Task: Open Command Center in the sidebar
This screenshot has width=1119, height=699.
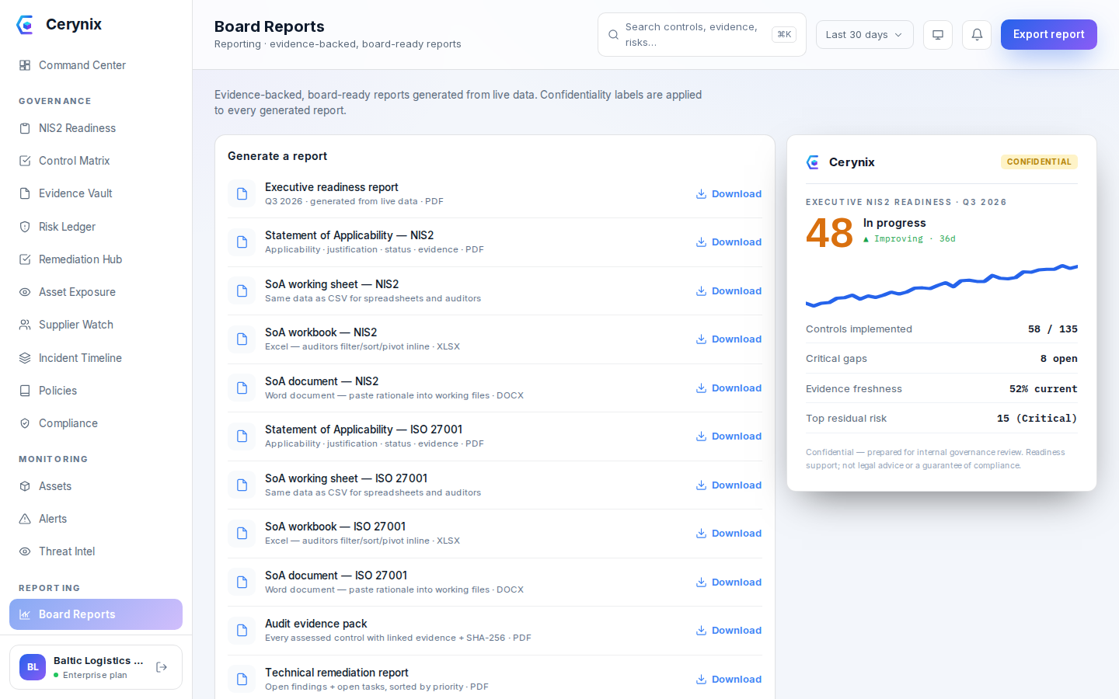Action: 96,65
